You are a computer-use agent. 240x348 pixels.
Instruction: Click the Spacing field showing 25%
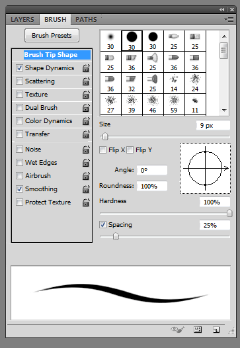pos(215,225)
